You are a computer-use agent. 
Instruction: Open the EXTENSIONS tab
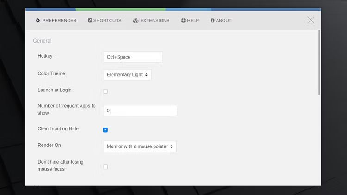(x=155, y=20)
